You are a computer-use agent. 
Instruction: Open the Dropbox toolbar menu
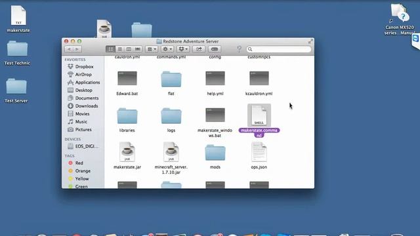(183, 49)
